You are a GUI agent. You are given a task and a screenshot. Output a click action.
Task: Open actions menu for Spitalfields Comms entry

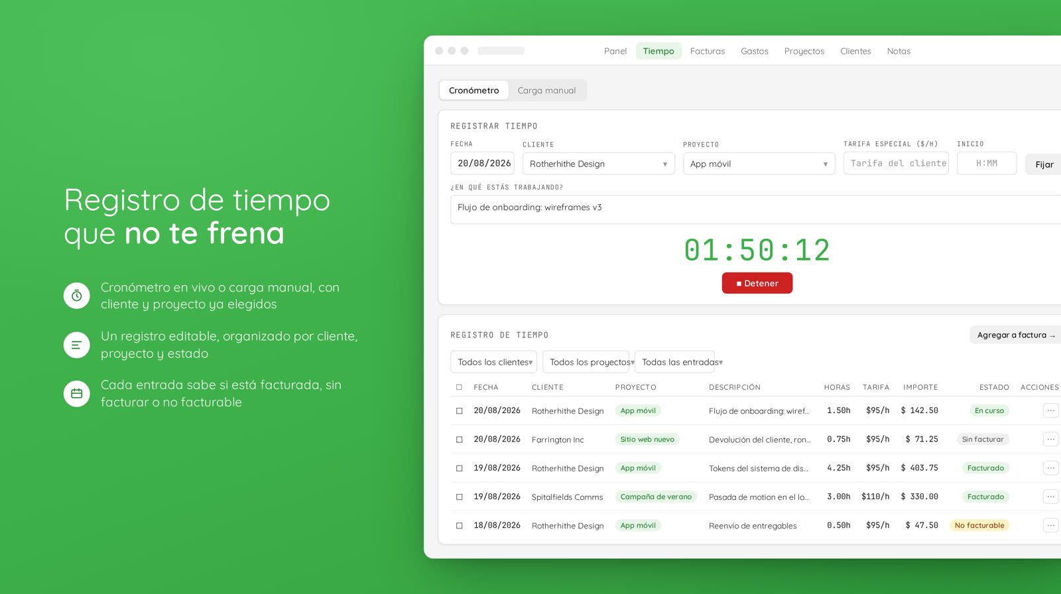1050,497
